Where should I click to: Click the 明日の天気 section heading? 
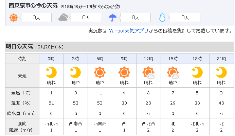click(19, 46)
